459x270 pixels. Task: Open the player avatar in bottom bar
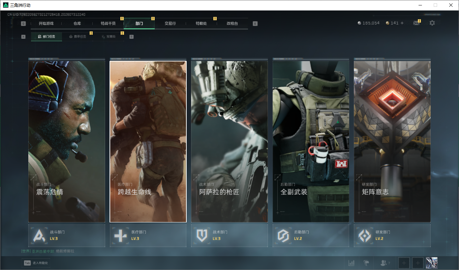click(432, 263)
